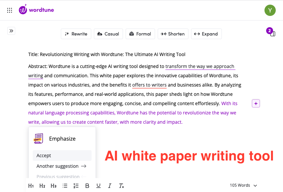This screenshot has width=283, height=192.
Task: Toggle italic formatting
Action: click(x=109, y=186)
